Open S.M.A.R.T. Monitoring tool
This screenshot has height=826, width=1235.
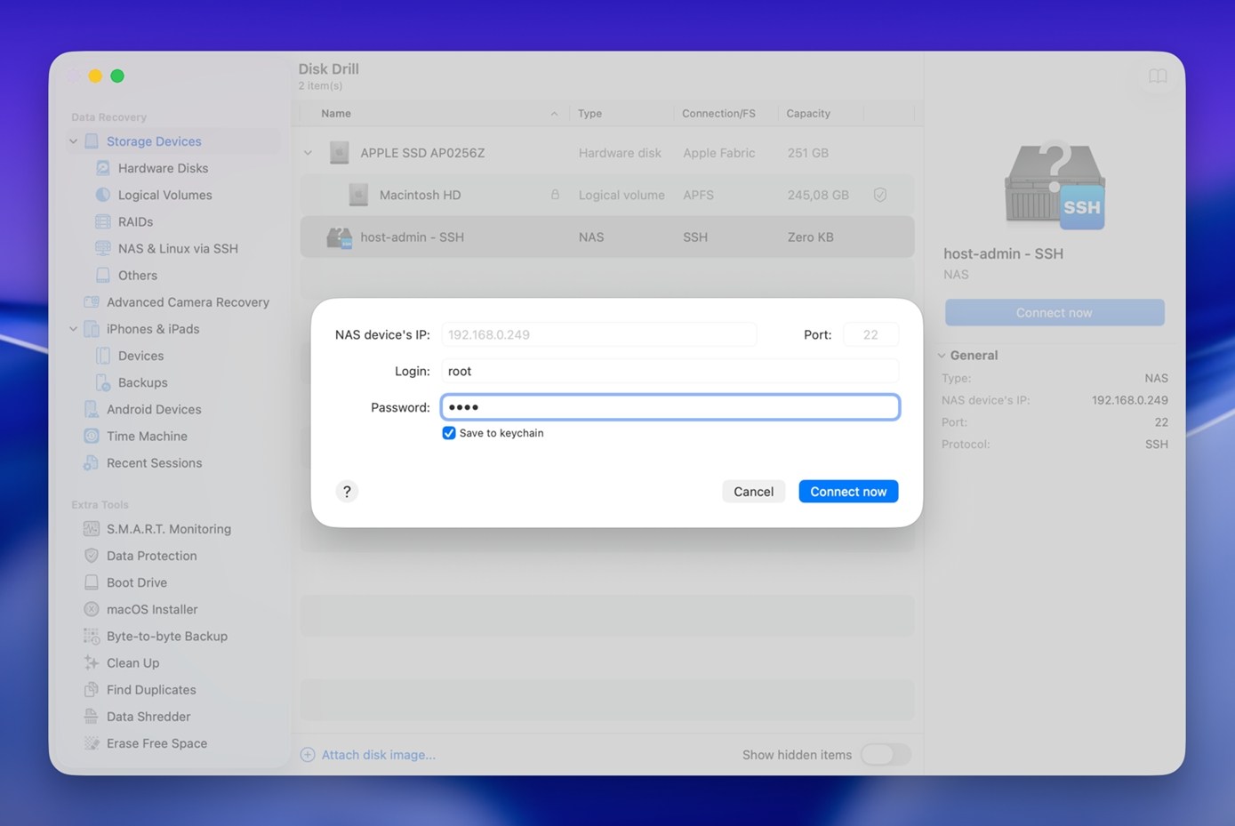[169, 528]
